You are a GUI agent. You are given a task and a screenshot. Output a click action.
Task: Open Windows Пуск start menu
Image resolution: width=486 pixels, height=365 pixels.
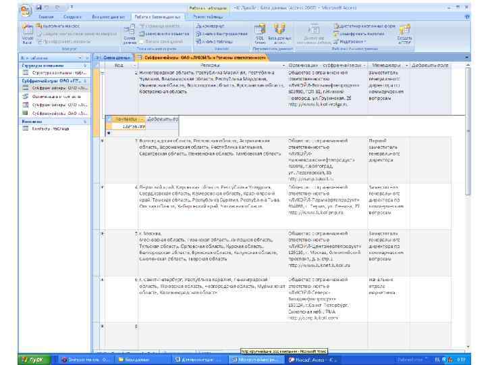(34, 360)
